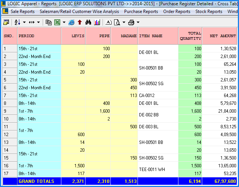This screenshot has width=239, height=187.
Task: Select net amount cell 1,30,528
Action: [x=220, y=49]
